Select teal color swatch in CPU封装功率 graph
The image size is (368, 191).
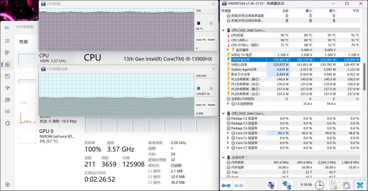coord(198,88)
